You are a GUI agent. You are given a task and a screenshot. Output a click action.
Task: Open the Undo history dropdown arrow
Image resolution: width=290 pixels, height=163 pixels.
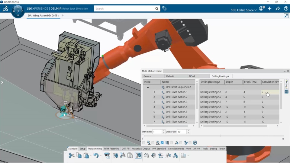(x=101, y=155)
